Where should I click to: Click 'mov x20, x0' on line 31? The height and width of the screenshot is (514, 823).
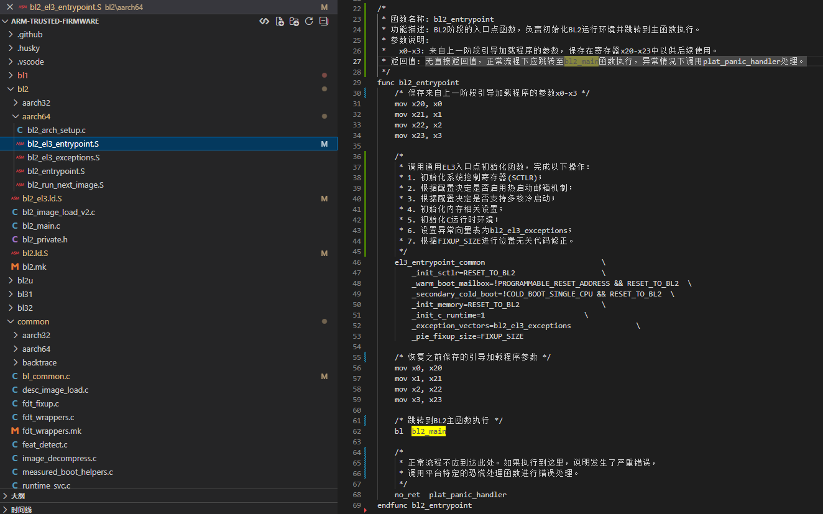(418, 104)
